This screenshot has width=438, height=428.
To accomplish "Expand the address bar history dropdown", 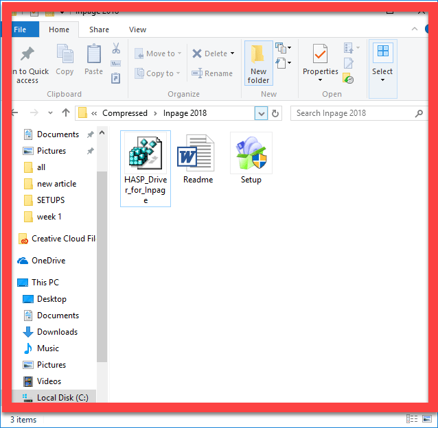I will [261, 113].
